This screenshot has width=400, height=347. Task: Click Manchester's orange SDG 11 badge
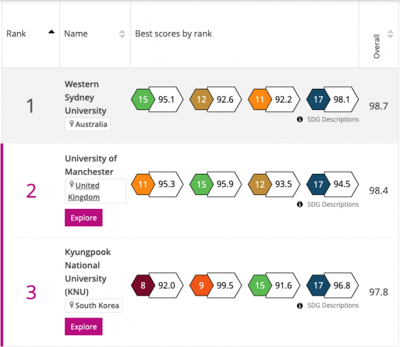143,184
